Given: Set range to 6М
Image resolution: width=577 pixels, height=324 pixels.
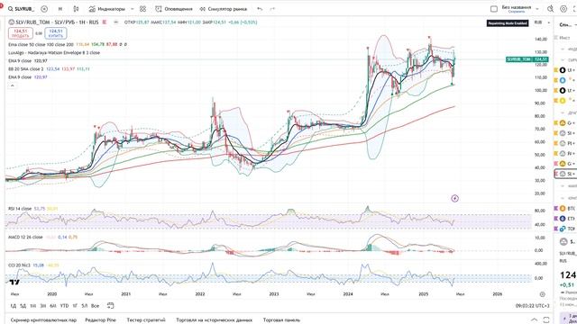Looking at the screenshot, I should pyautogui.click(x=53, y=306).
